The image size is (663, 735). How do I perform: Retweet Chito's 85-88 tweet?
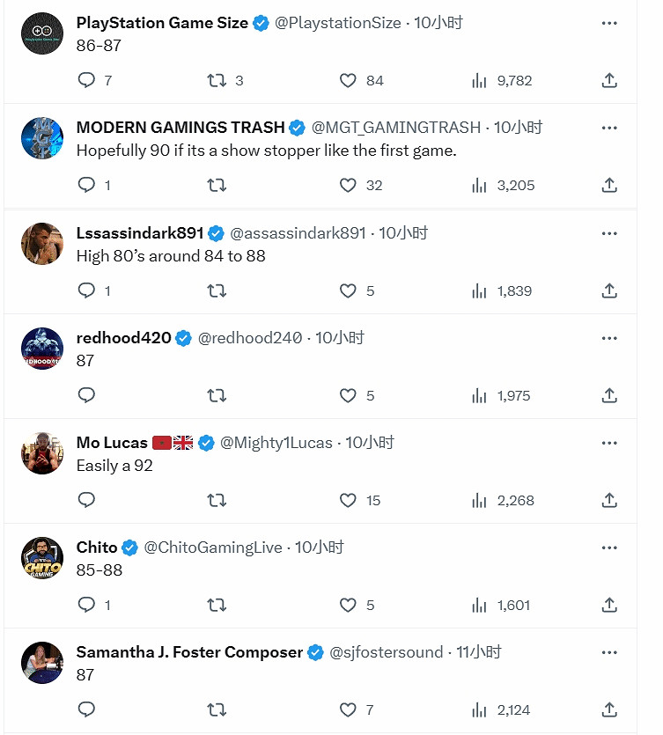(217, 605)
